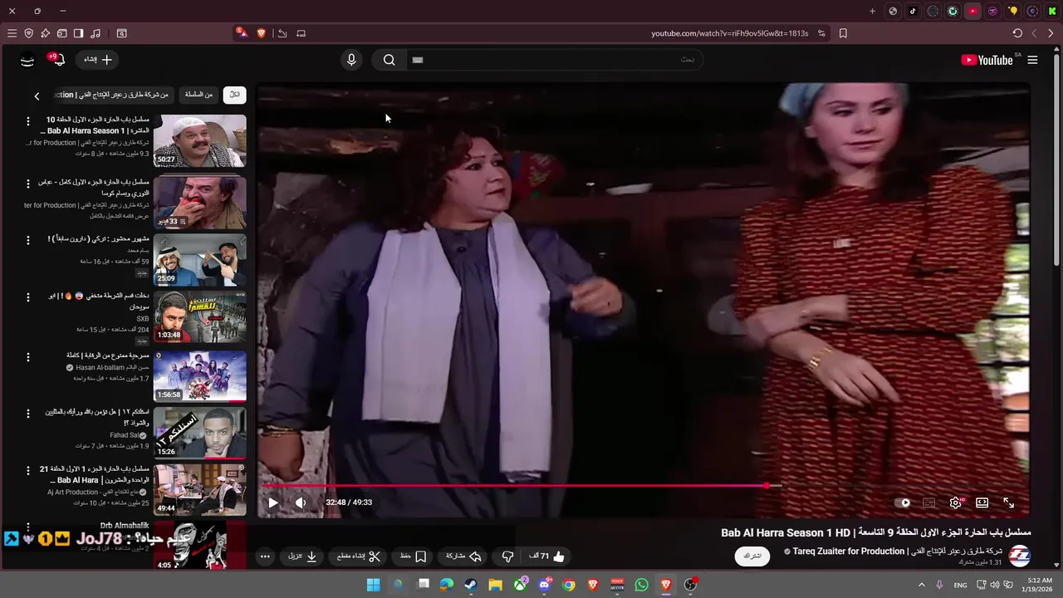Search with voice microphone

tap(351, 60)
